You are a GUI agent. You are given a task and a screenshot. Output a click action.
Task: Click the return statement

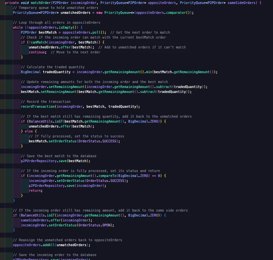point(35,190)
